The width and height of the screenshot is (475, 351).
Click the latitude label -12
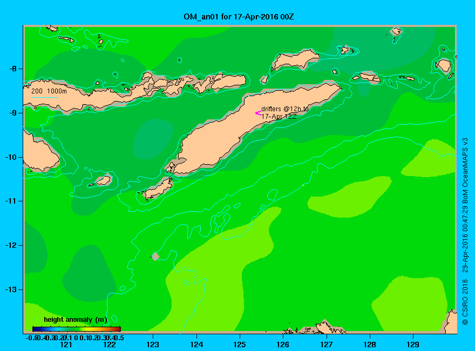(11, 245)
